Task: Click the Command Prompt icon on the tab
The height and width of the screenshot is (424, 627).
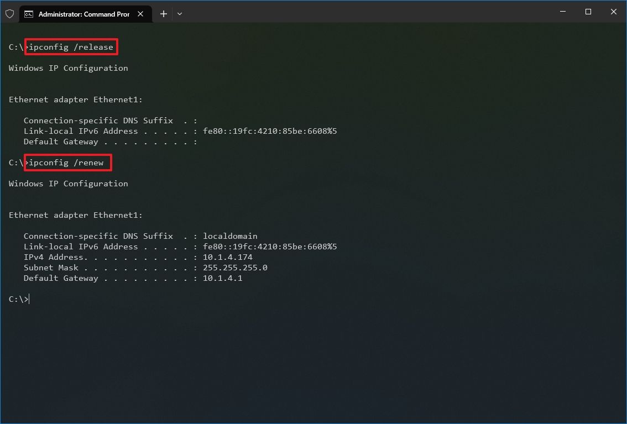Action: (29, 14)
